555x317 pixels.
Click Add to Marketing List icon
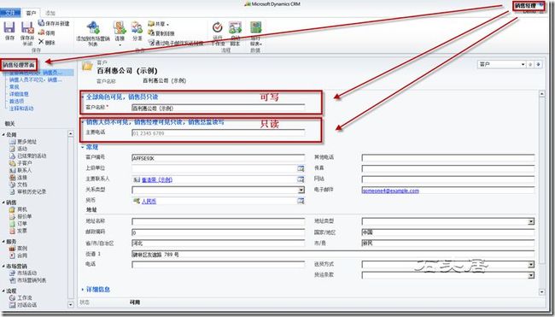tap(93, 27)
